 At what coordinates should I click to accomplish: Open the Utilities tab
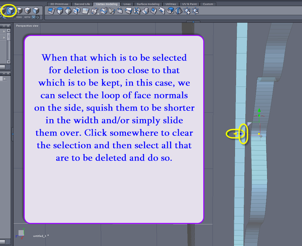[x=171, y=4]
